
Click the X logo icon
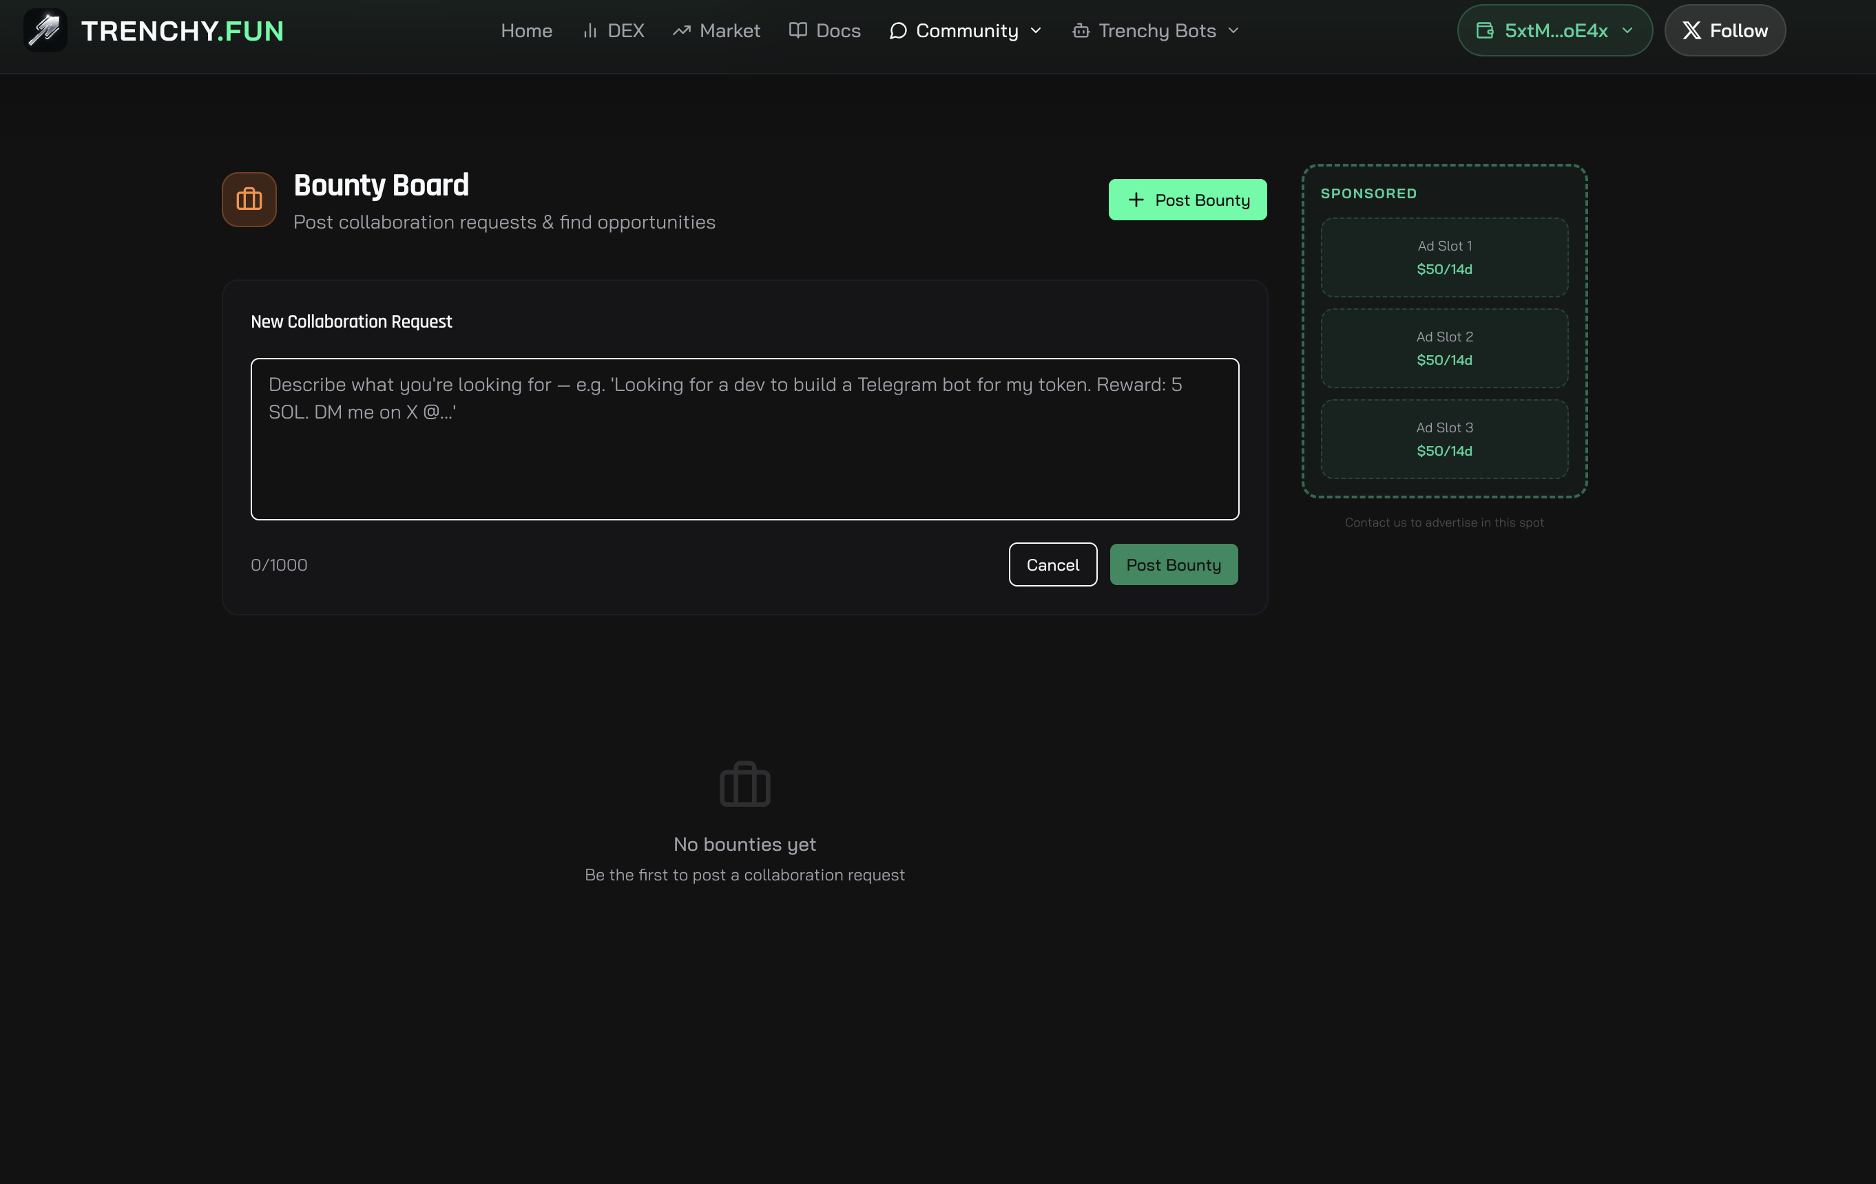tap(1691, 30)
